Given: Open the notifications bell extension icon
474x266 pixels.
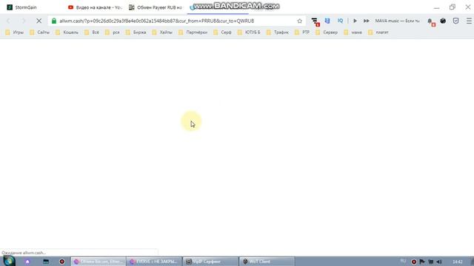Looking at the screenshot, I should [x=431, y=21].
